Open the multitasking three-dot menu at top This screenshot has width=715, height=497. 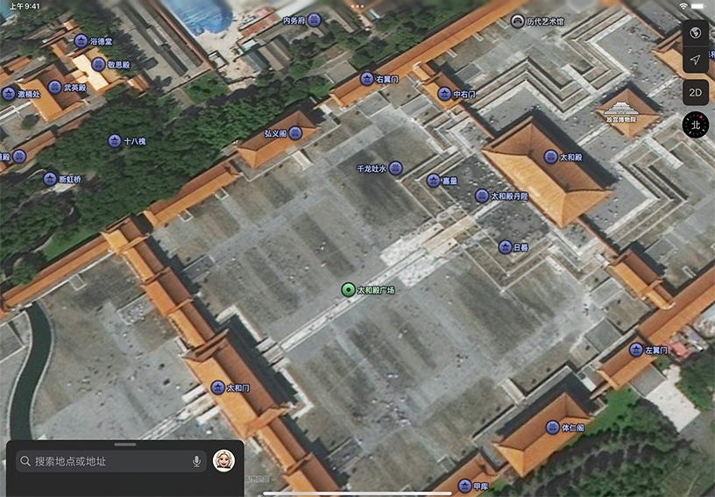tap(357, 5)
